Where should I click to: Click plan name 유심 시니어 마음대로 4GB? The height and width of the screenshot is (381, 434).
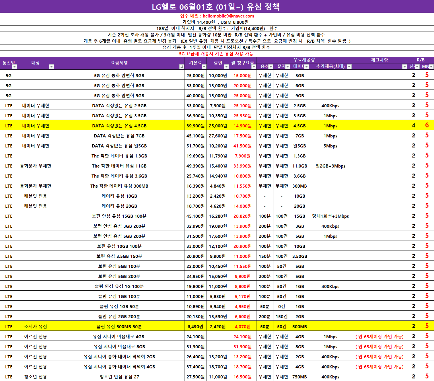(x=119, y=337)
